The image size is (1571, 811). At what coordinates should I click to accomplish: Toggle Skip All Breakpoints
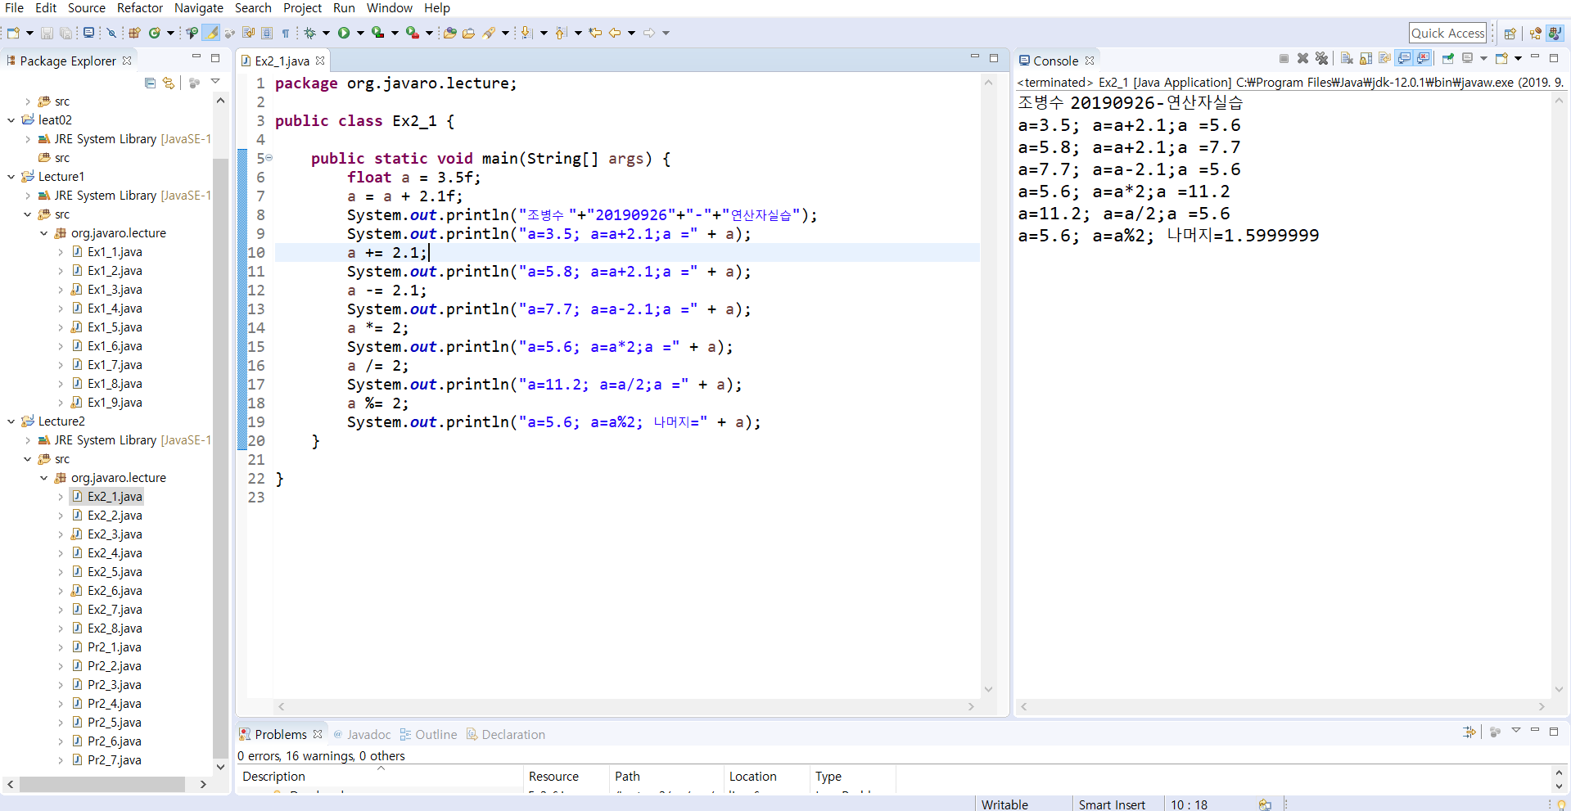[x=111, y=33]
